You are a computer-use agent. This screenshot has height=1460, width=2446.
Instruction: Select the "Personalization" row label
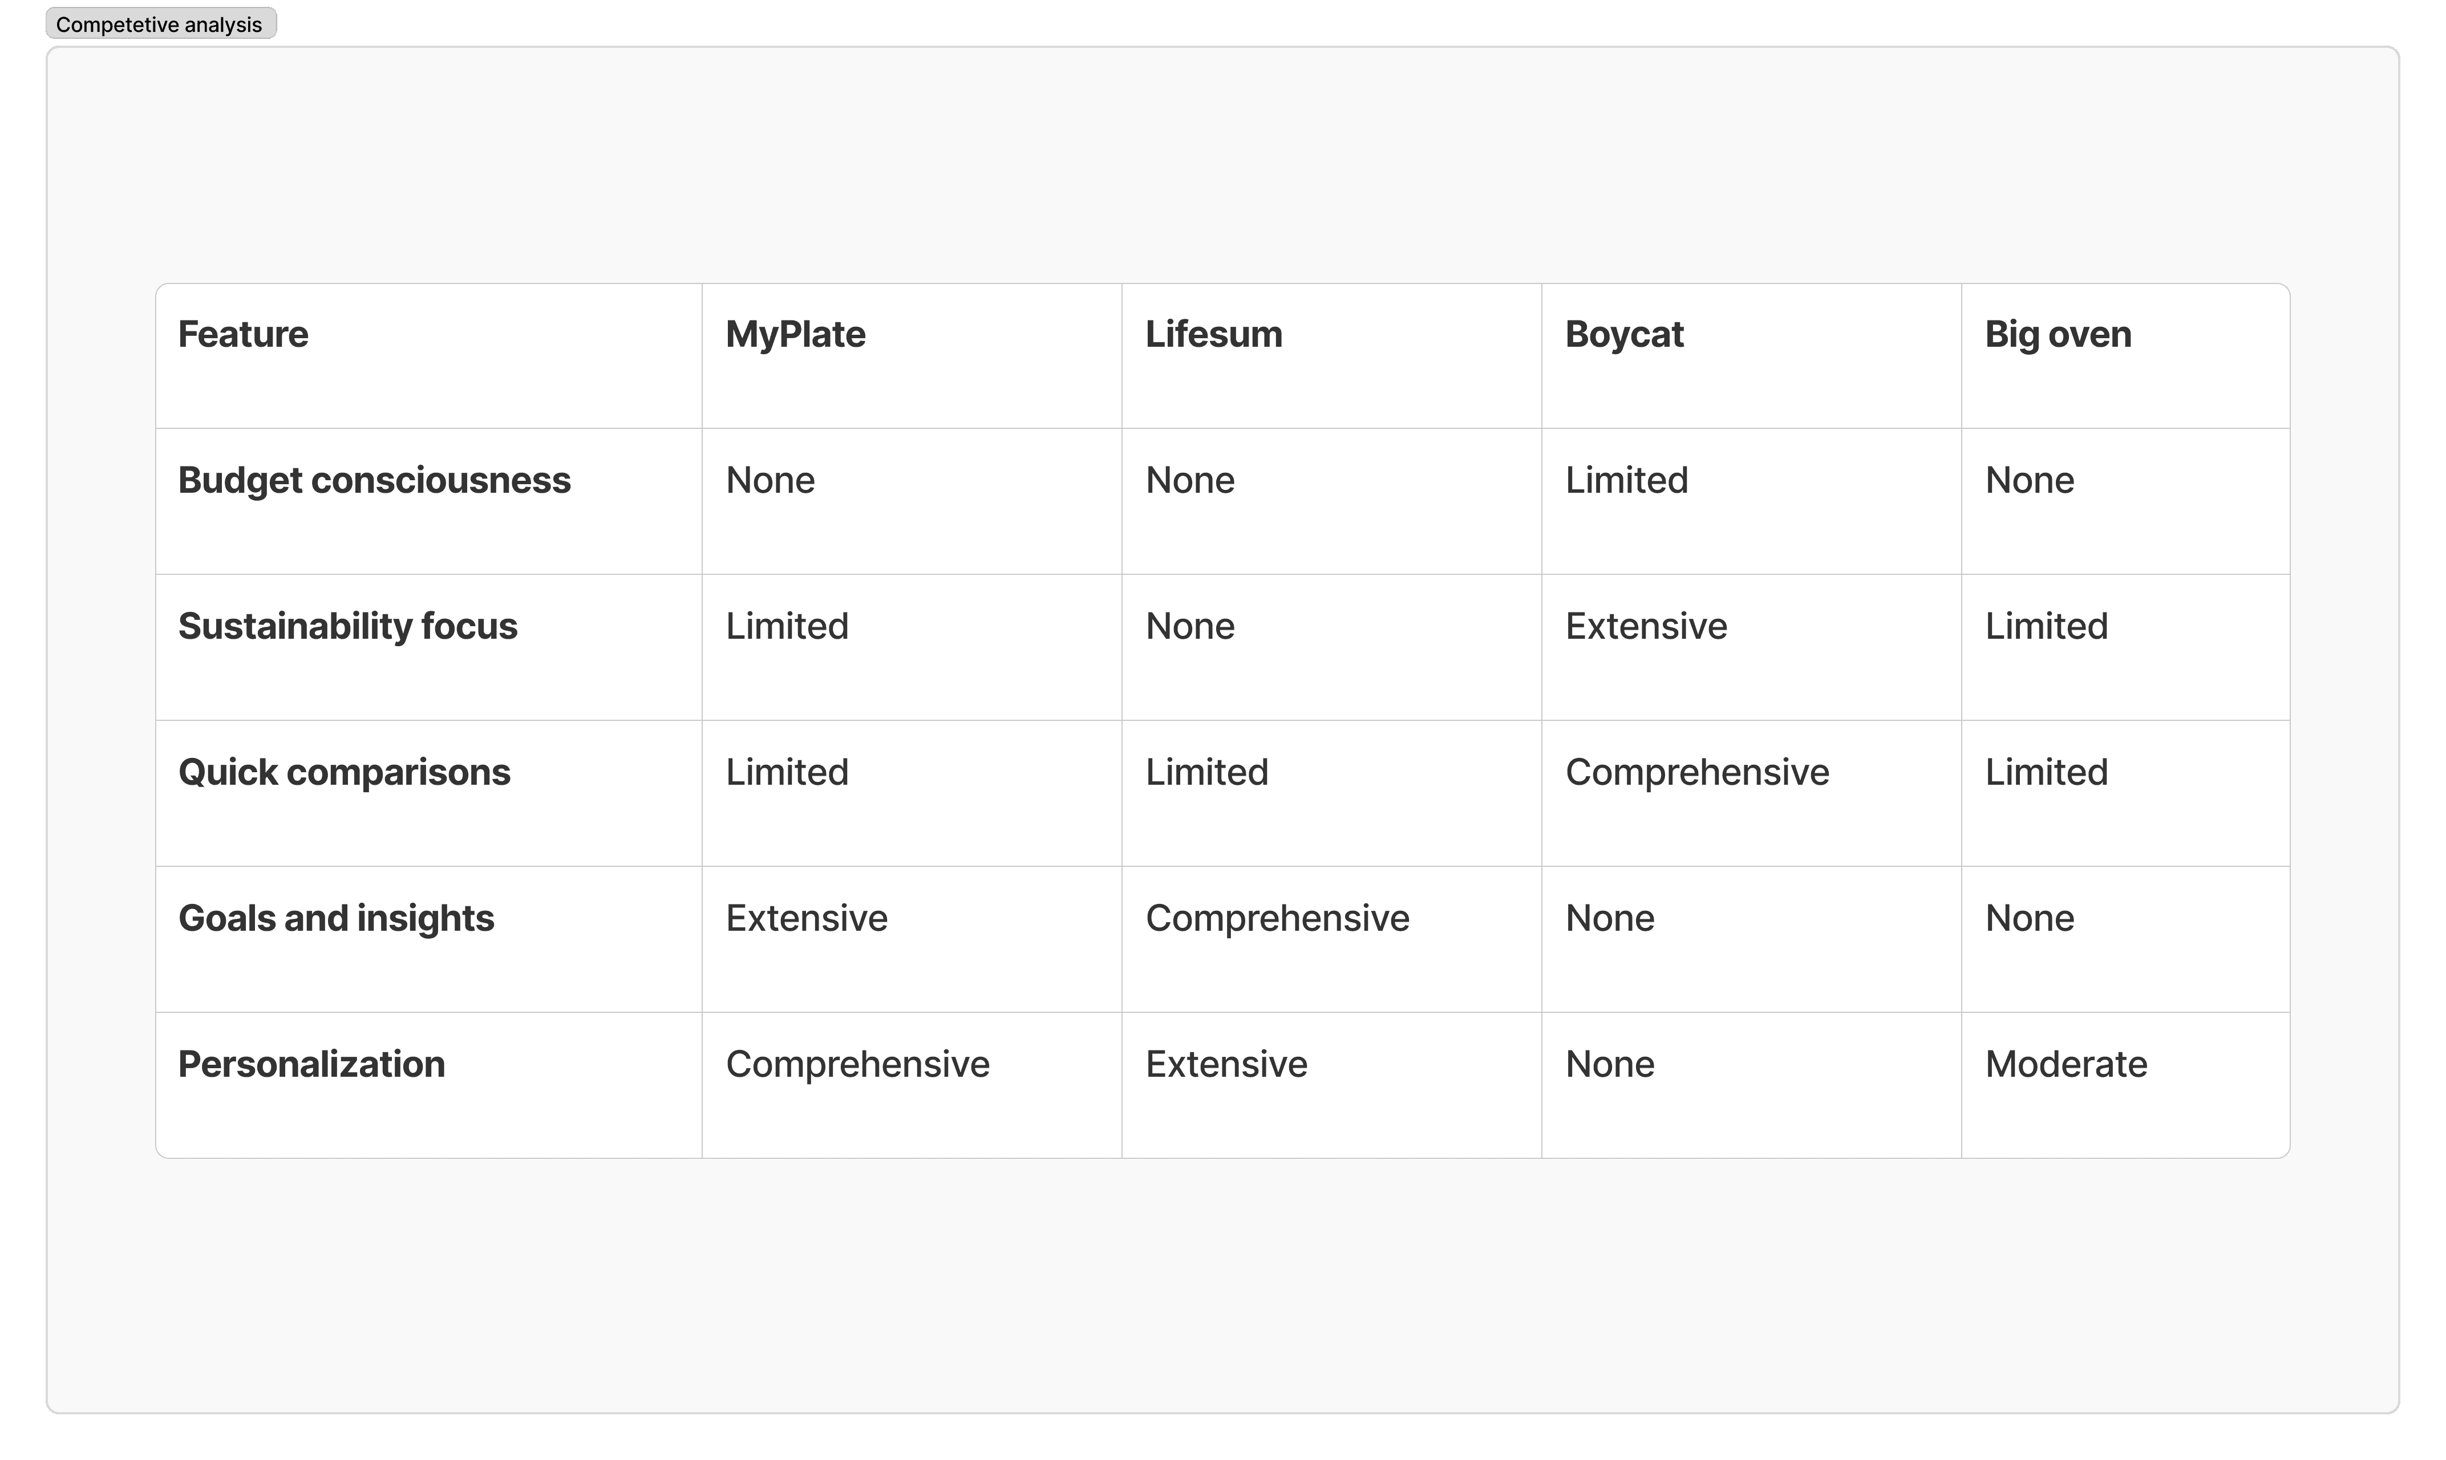pos(311,1064)
